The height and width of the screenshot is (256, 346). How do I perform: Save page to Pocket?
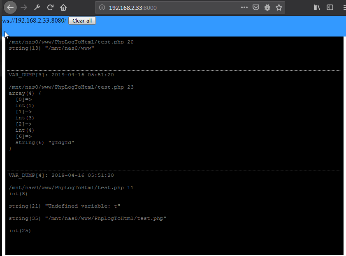pyautogui.click(x=256, y=7)
